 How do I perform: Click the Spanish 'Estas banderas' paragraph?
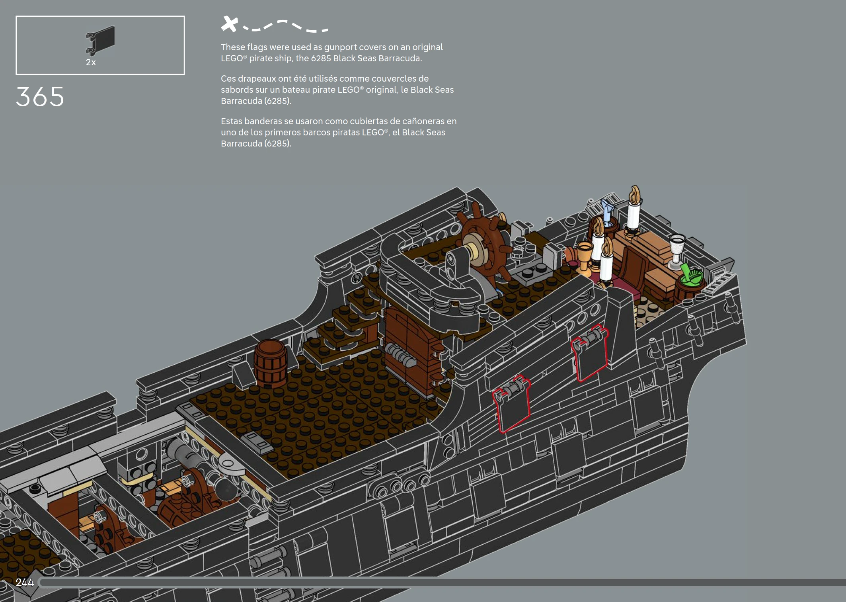(338, 132)
